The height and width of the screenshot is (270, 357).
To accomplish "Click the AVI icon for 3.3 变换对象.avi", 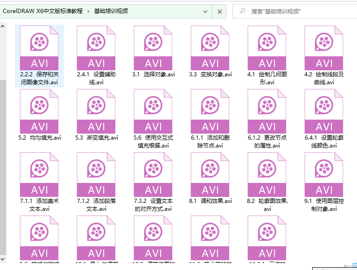I will click(x=210, y=48).
